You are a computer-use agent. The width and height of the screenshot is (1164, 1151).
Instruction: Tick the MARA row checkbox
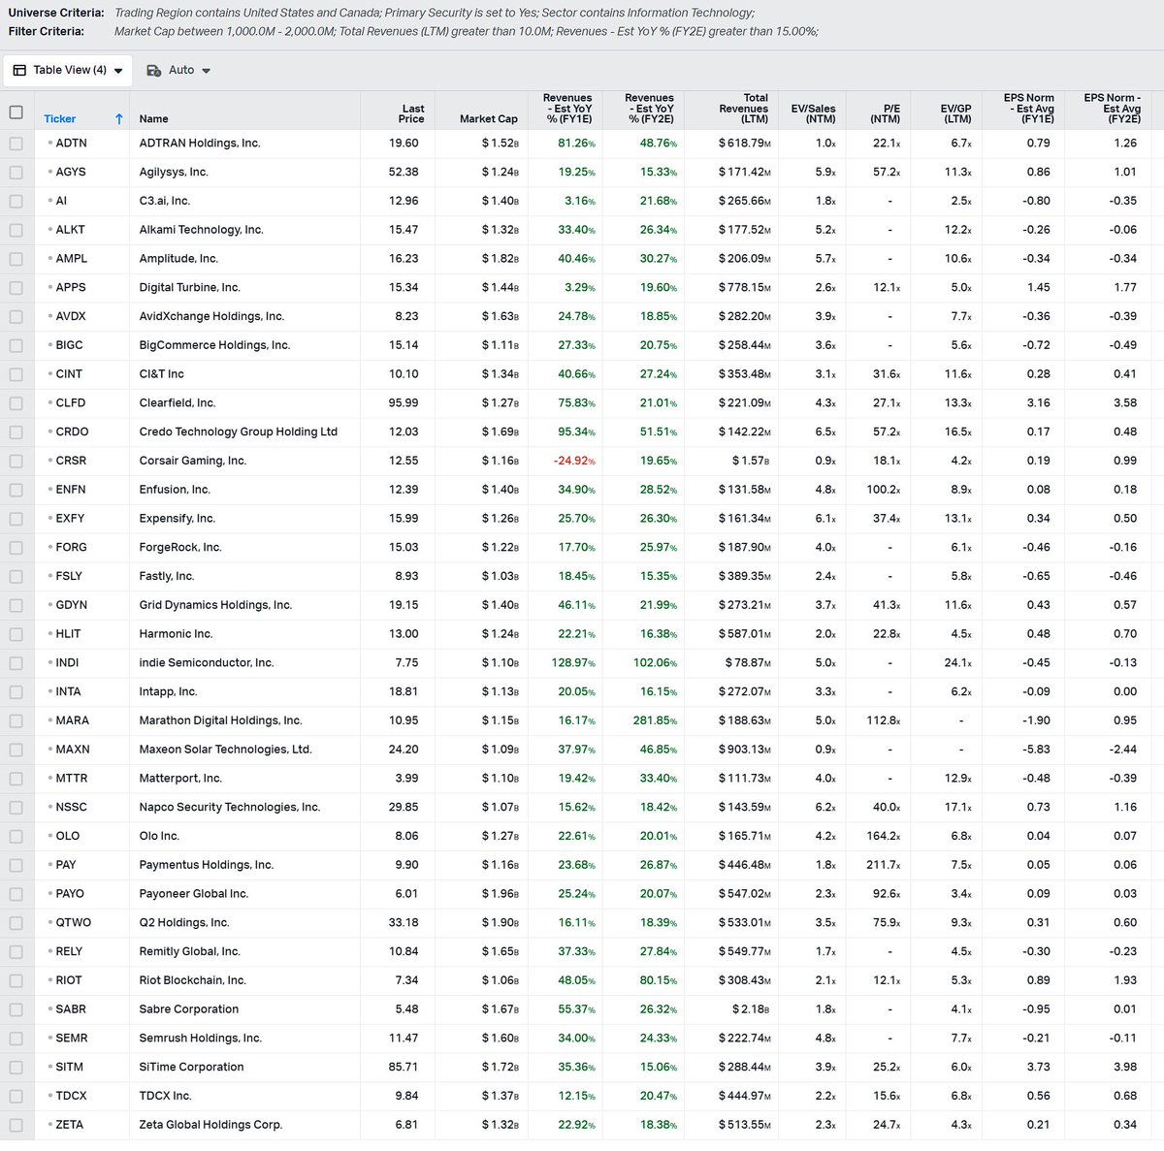pos(16,721)
